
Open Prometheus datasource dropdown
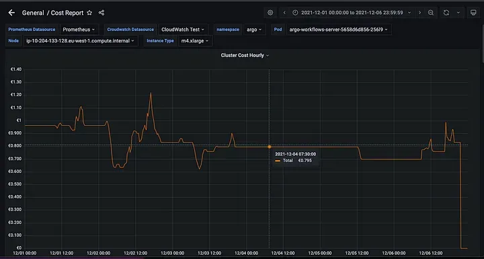(79, 30)
